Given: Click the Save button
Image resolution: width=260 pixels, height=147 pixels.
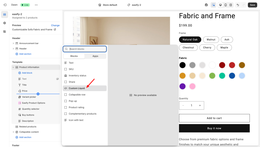Looking at the screenshot, I should coord(252,5).
